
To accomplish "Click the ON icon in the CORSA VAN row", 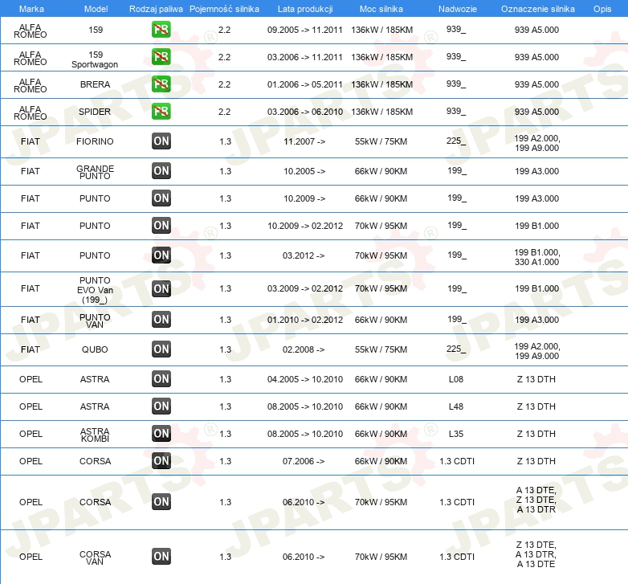I will tap(161, 556).
